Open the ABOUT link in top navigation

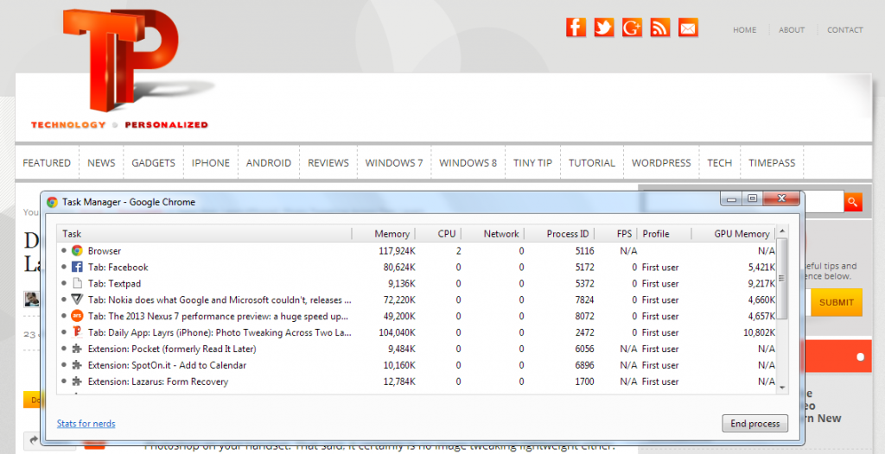tap(792, 30)
